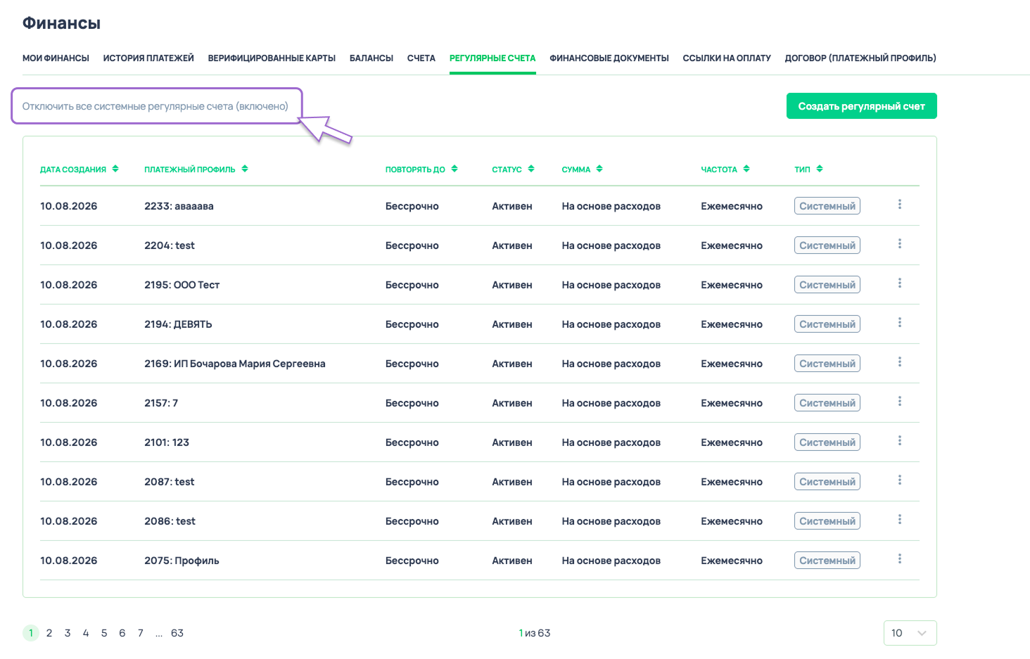Image resolution: width=1030 pixels, height=659 pixels.
Task: Jump to page 5 of the list
Action: pos(104,633)
